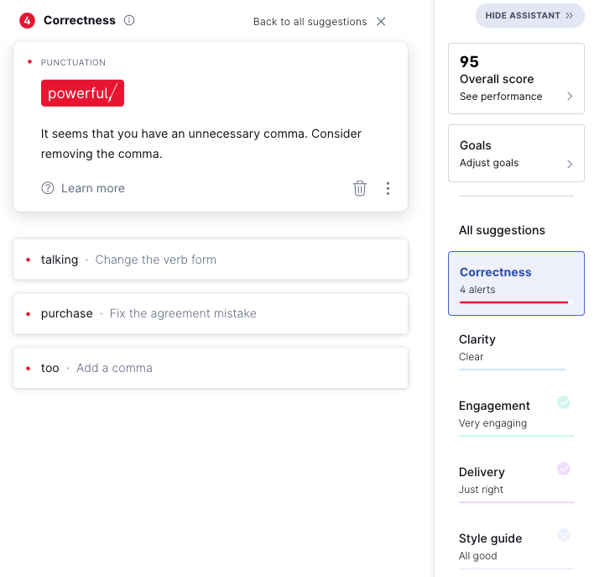Select the Correctness category tab
594x577 pixels.
516,283
